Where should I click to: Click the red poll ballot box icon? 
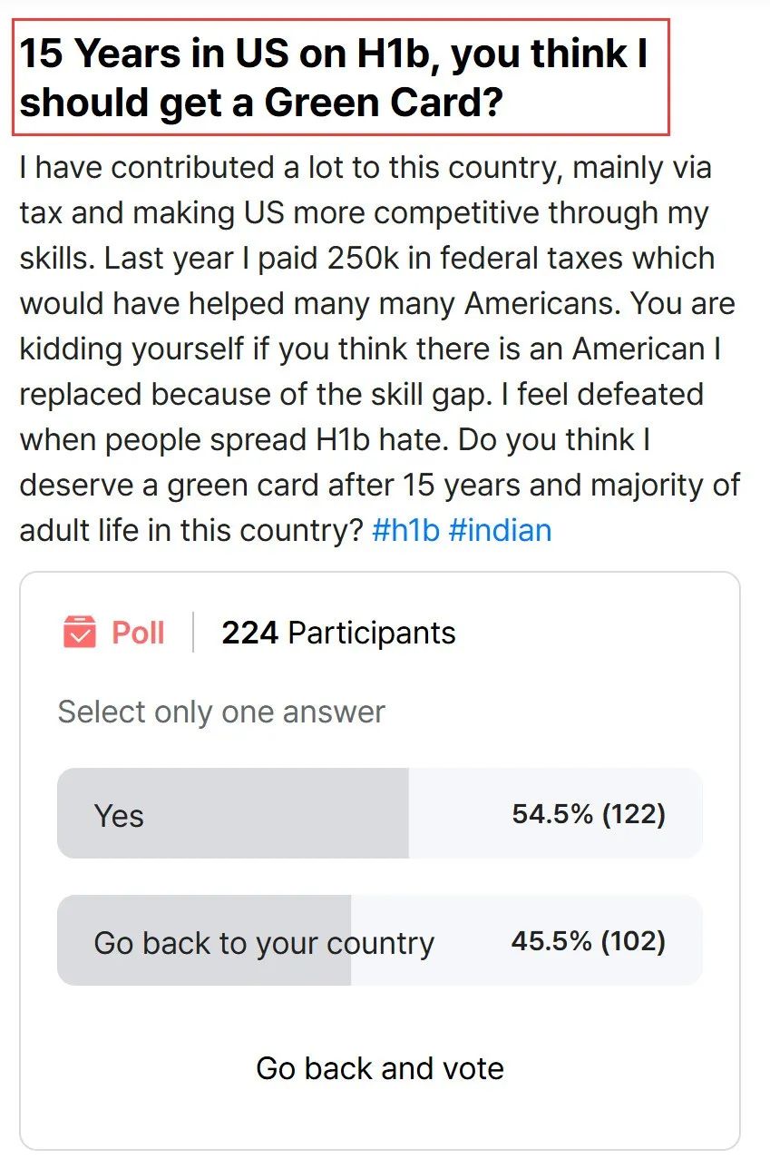79,632
